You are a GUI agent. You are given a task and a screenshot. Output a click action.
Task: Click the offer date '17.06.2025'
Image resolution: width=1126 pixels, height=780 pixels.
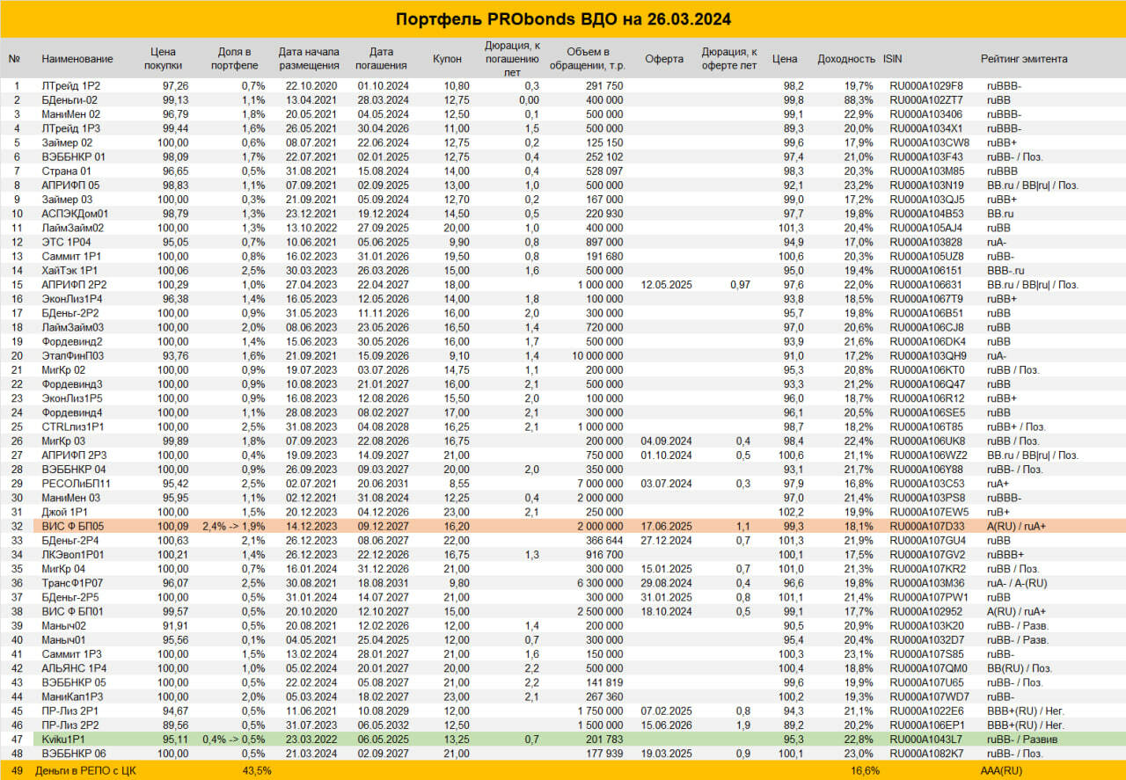[x=667, y=525]
